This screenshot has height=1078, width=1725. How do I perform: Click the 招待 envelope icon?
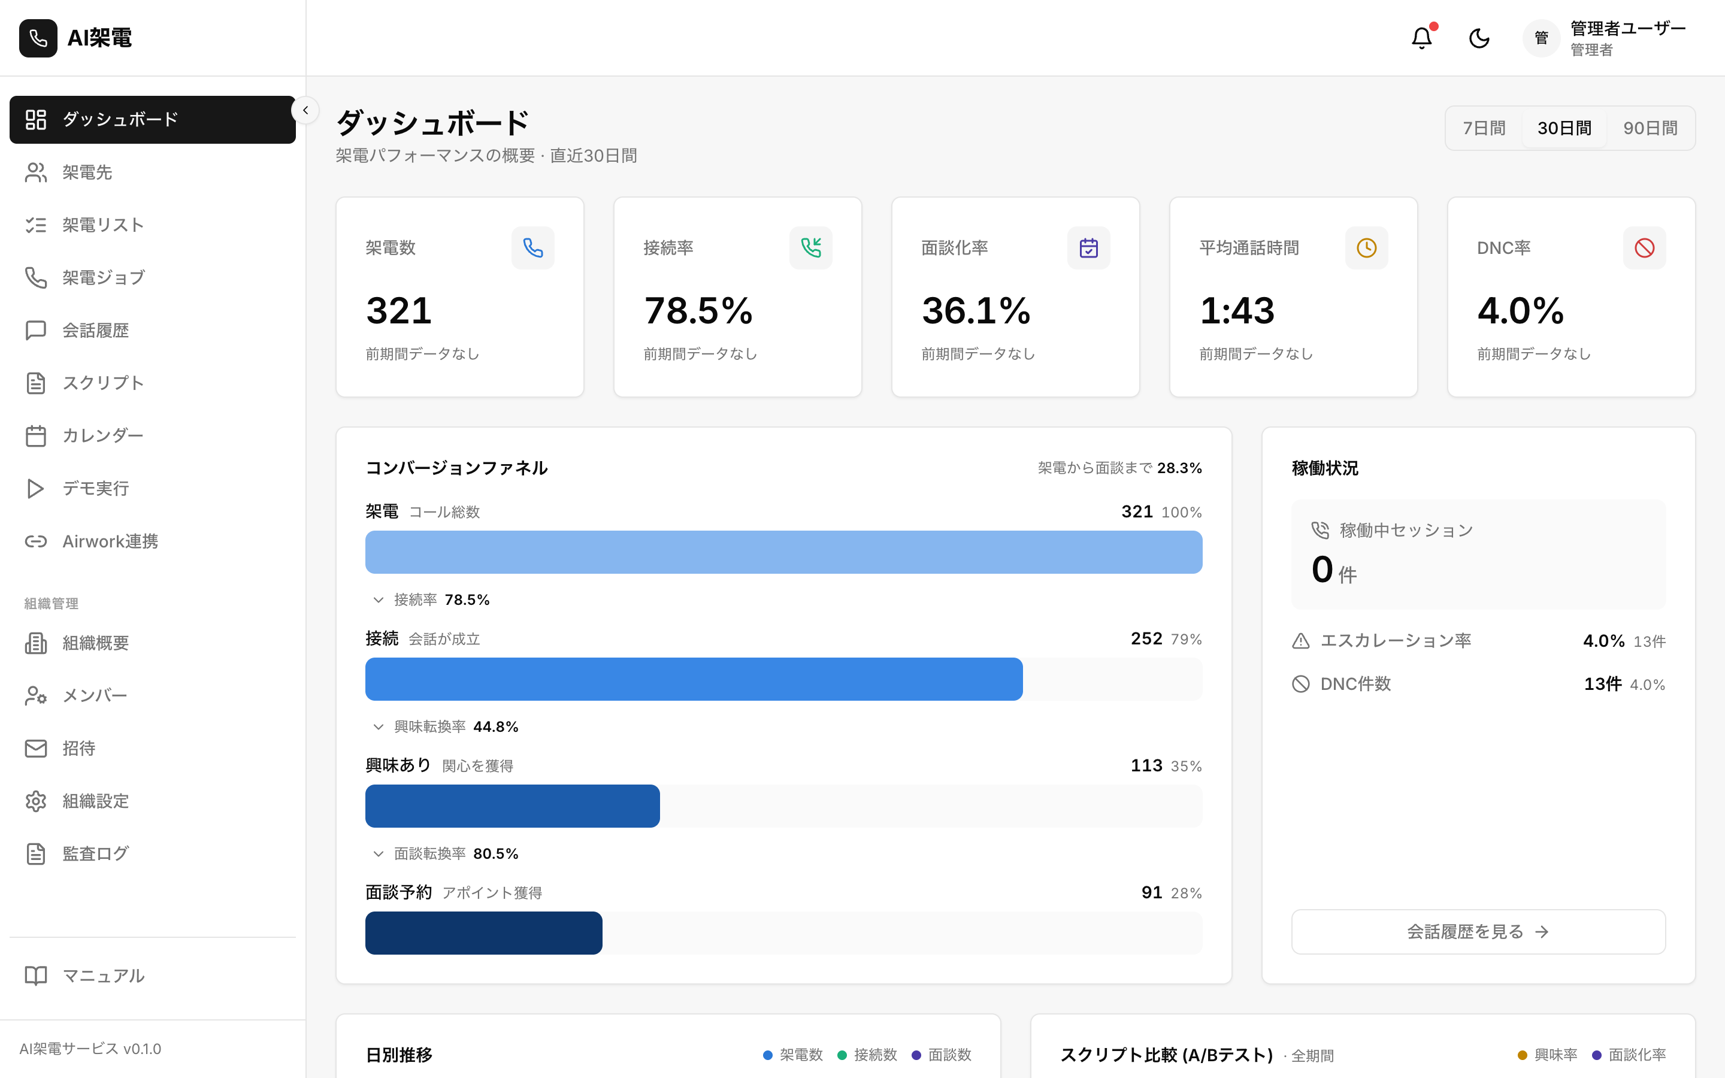pos(36,748)
